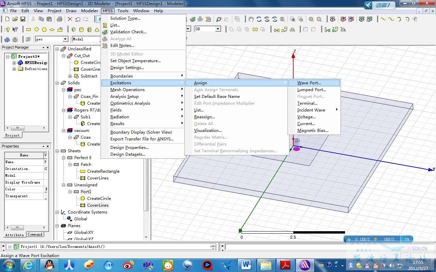
Task: Select Coax_Pin in the model tree
Action: point(89,97)
